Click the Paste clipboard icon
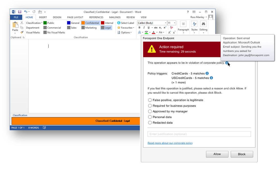The height and width of the screenshot is (169, 280). click(15, 25)
